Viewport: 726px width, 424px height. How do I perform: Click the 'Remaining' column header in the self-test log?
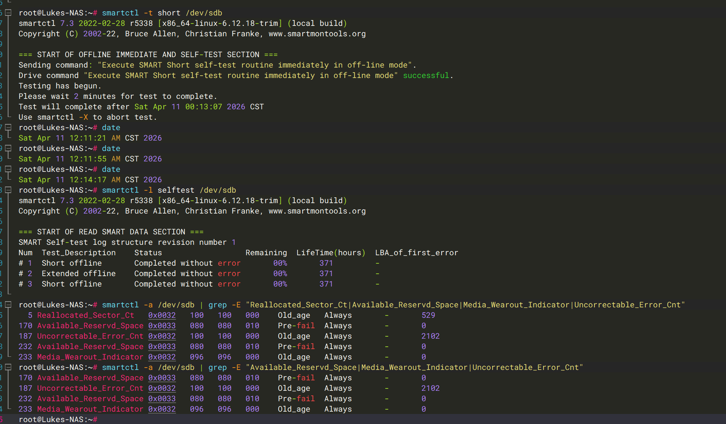pyautogui.click(x=266, y=253)
